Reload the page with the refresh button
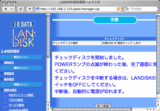The height and width of the screenshot is (111, 160). 21,9
